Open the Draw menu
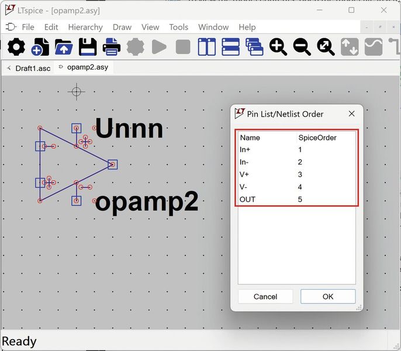This screenshot has height=351, width=401. (122, 27)
